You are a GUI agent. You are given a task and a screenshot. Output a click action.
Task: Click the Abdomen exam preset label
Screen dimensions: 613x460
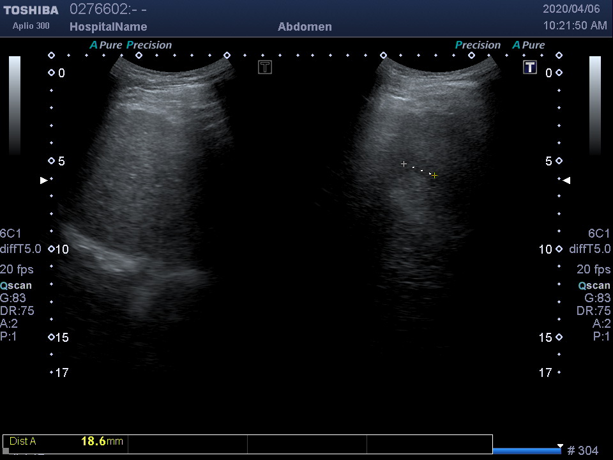pos(305,27)
